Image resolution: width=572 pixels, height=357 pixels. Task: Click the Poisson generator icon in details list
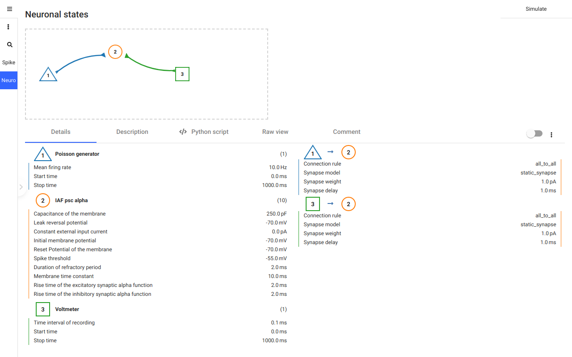click(43, 154)
